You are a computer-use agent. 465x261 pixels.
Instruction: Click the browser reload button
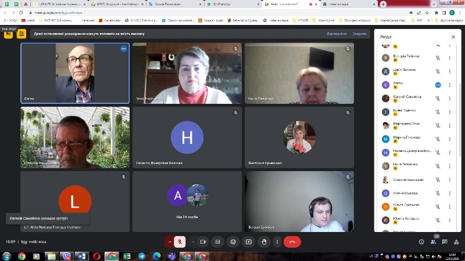(x=21, y=13)
